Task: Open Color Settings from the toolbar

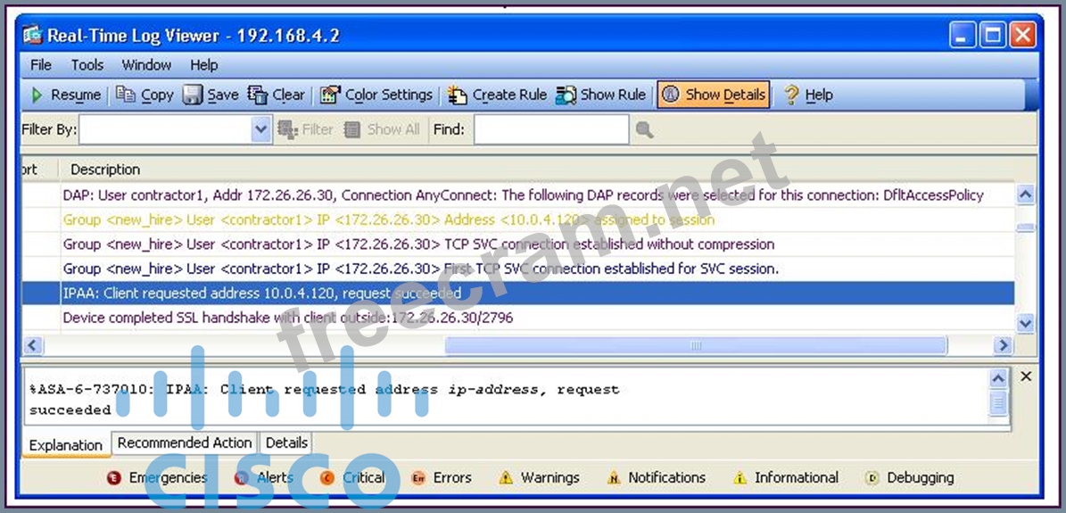Action: (x=330, y=95)
